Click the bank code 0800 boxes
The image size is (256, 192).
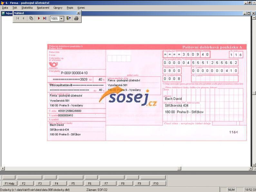point(172,71)
